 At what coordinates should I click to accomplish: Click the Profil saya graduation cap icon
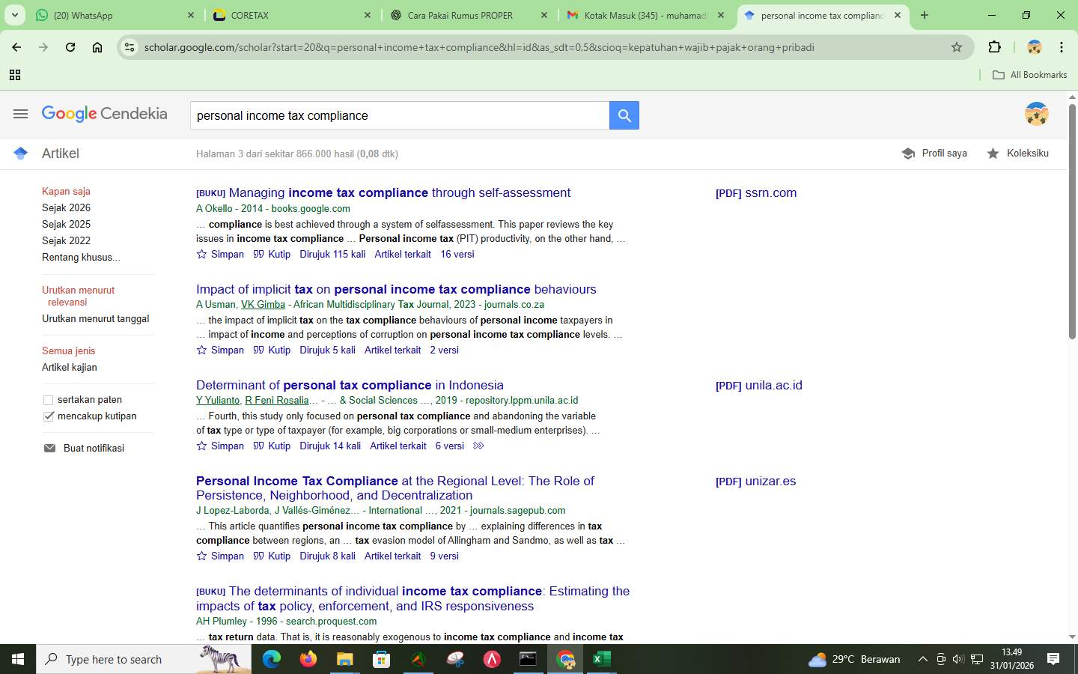tap(908, 153)
